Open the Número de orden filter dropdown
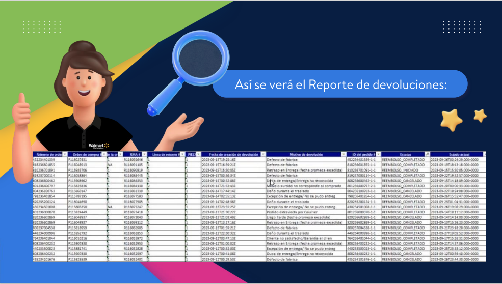This screenshot has width=502, height=284. point(64,154)
